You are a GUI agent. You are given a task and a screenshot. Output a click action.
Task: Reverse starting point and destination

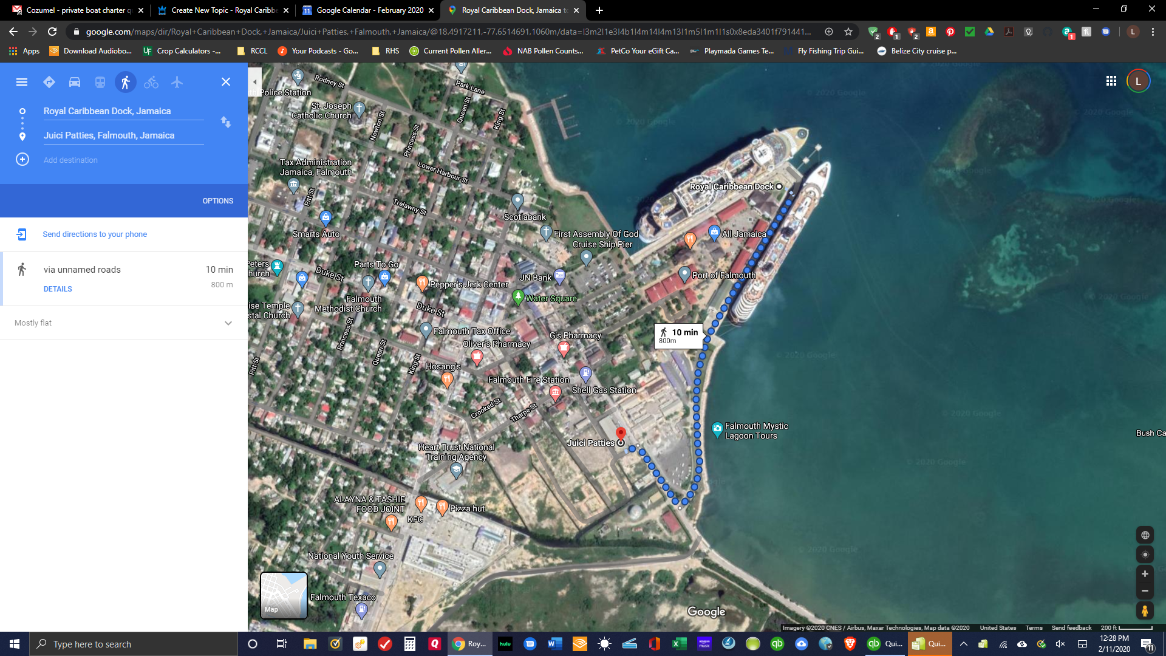(x=226, y=122)
